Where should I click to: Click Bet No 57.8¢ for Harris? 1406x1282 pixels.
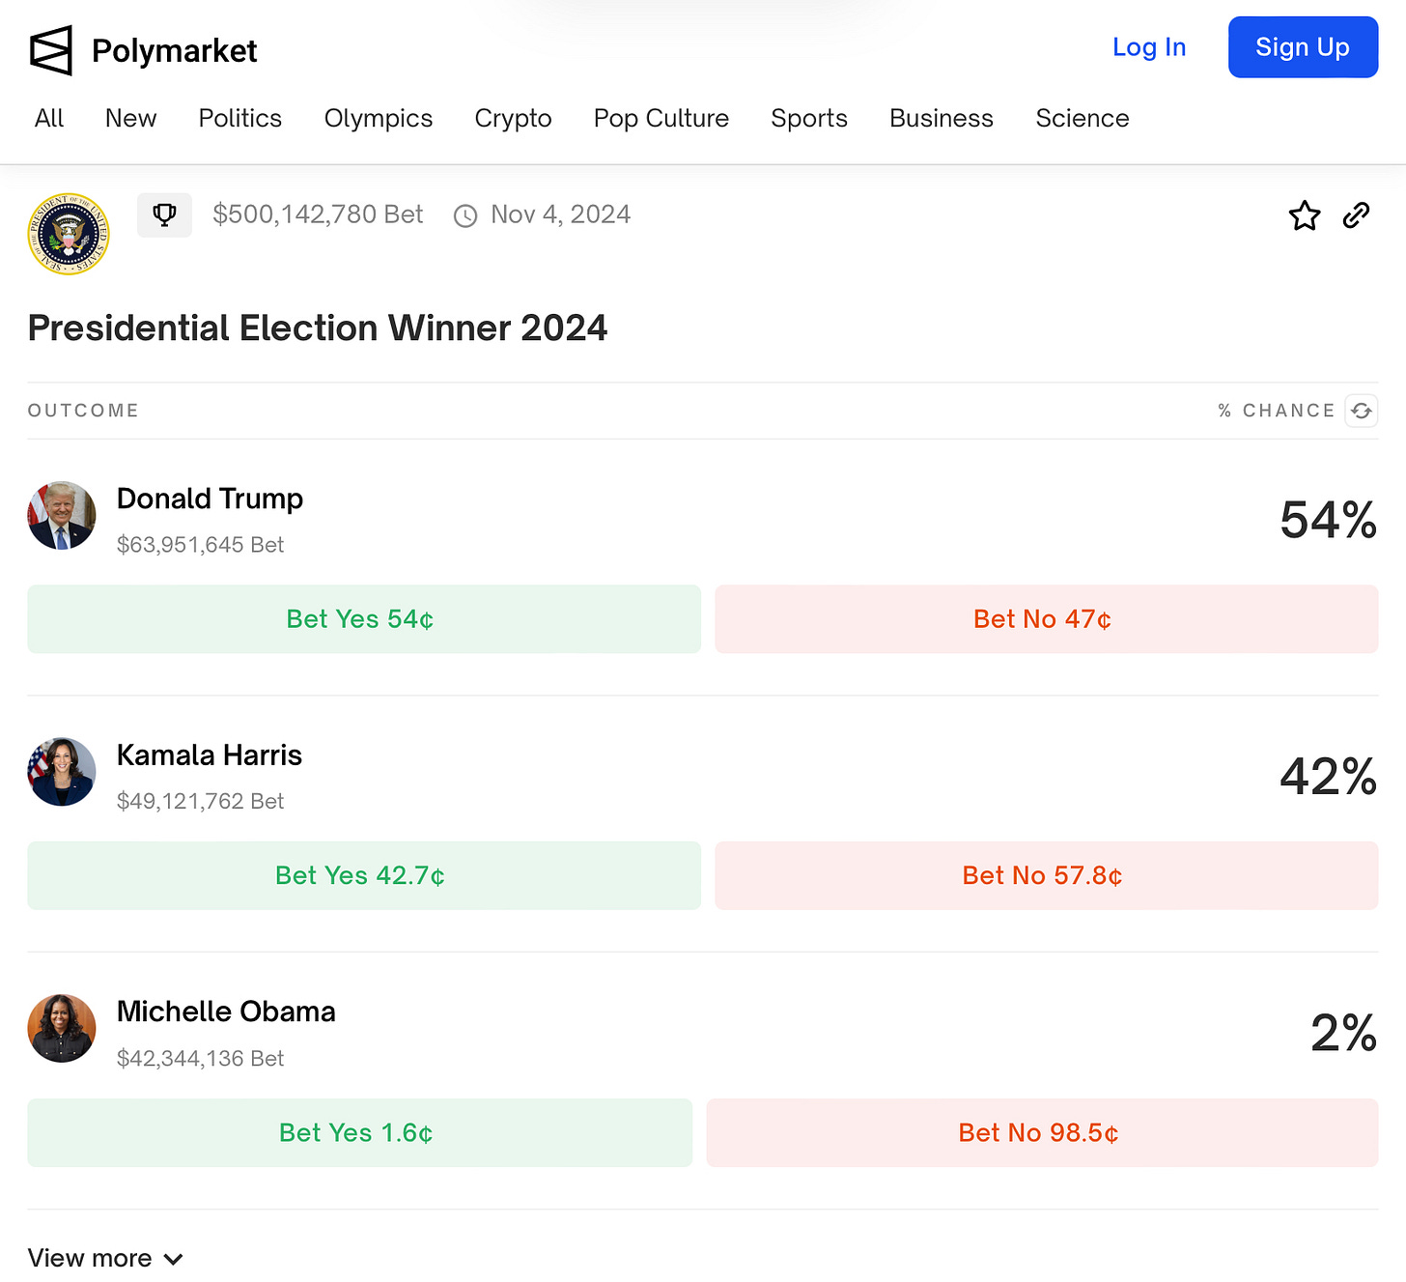1047,875
